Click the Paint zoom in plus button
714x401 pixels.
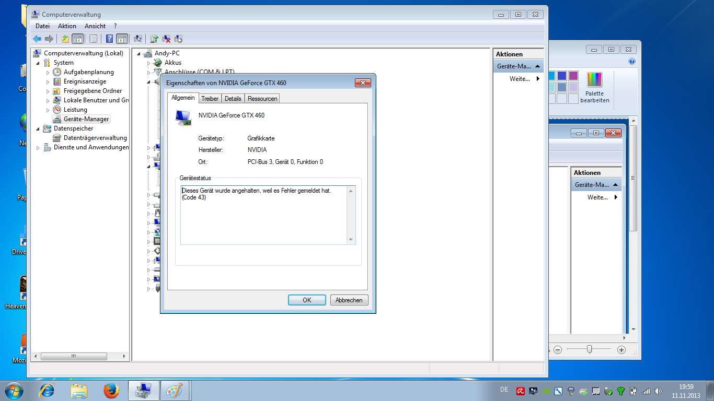pyautogui.click(x=621, y=350)
